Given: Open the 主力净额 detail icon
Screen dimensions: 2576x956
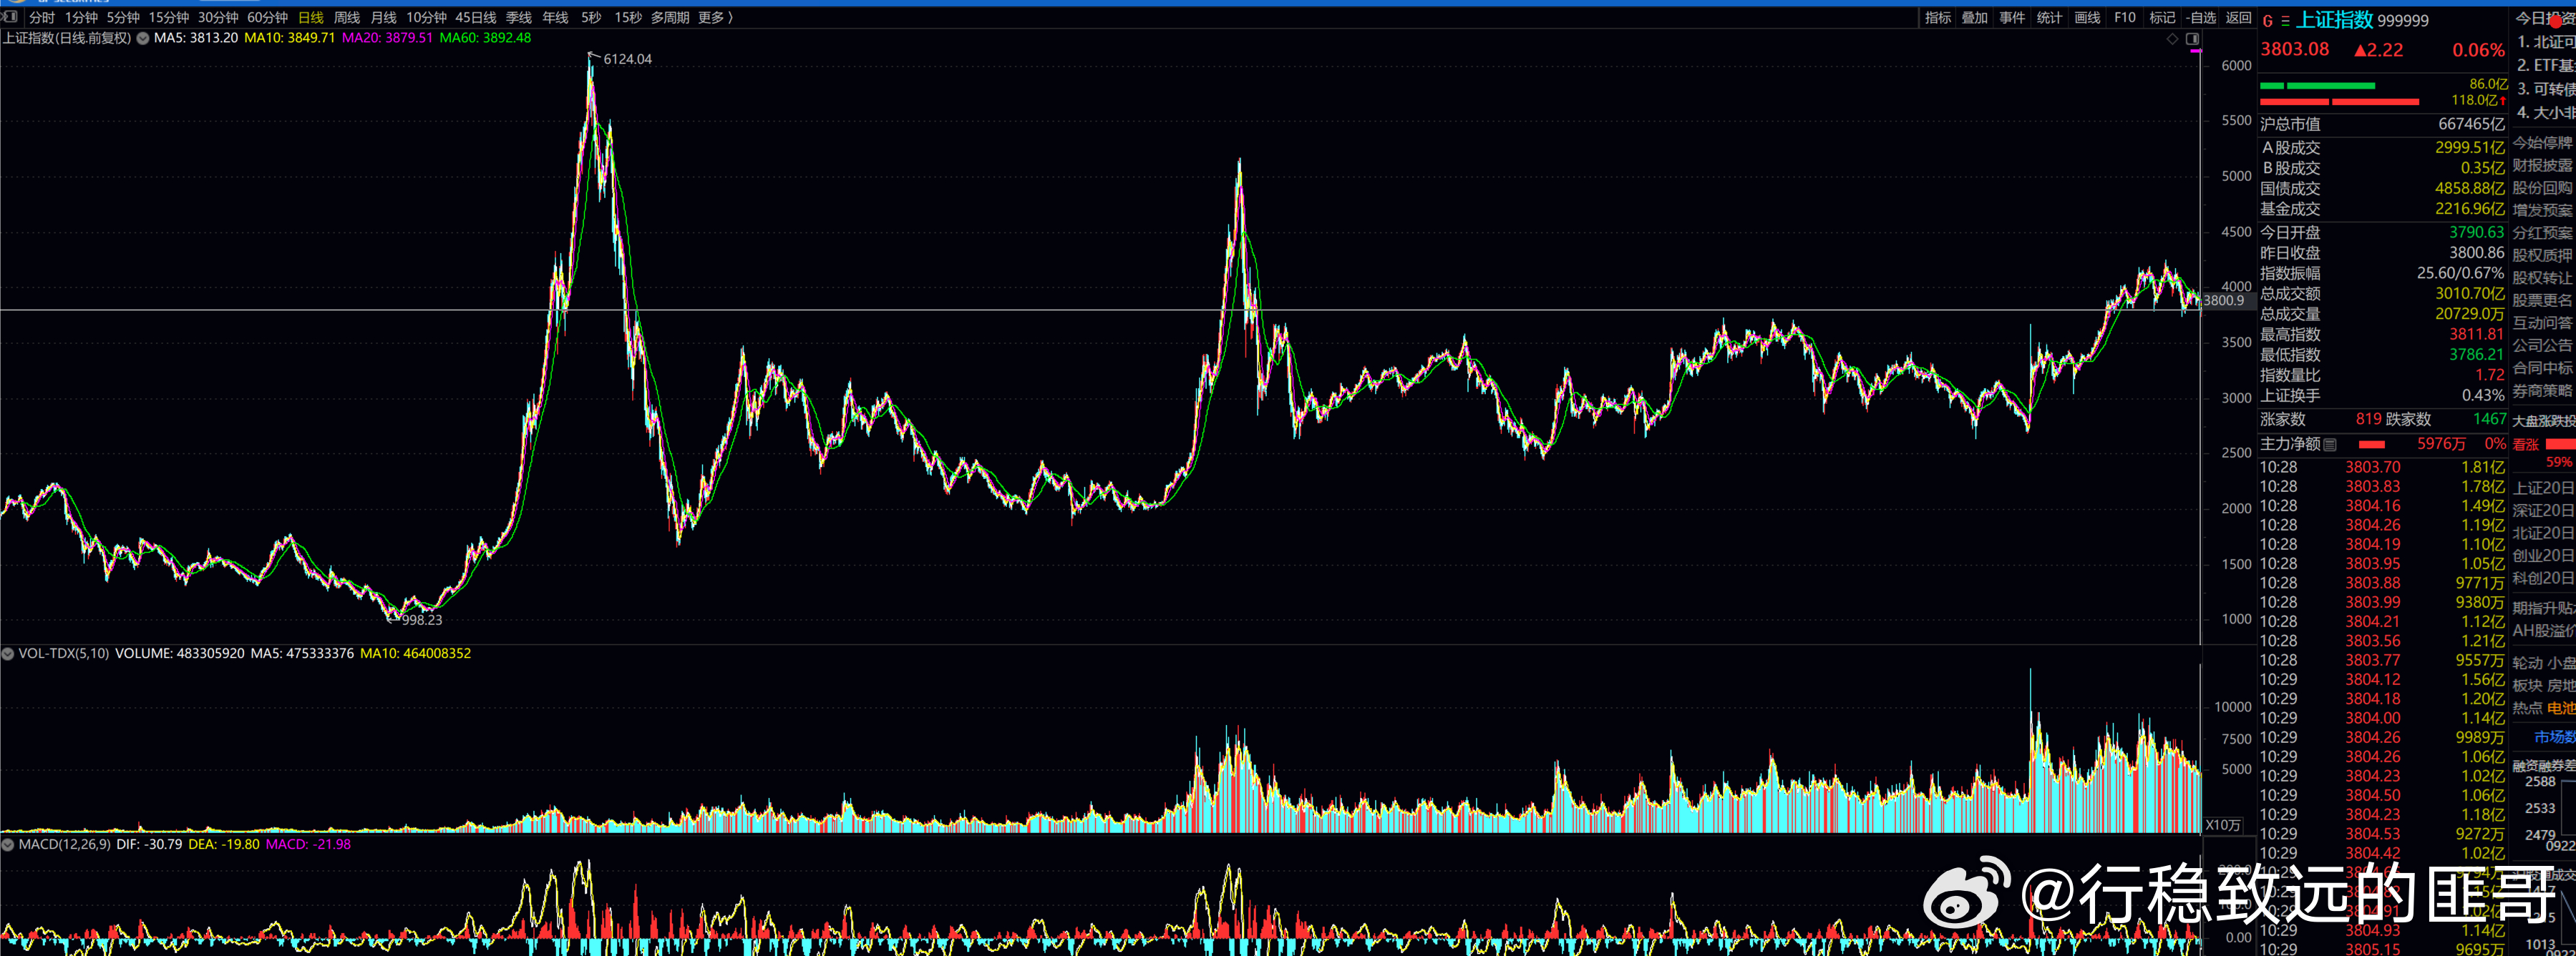Looking at the screenshot, I should (x=2330, y=445).
